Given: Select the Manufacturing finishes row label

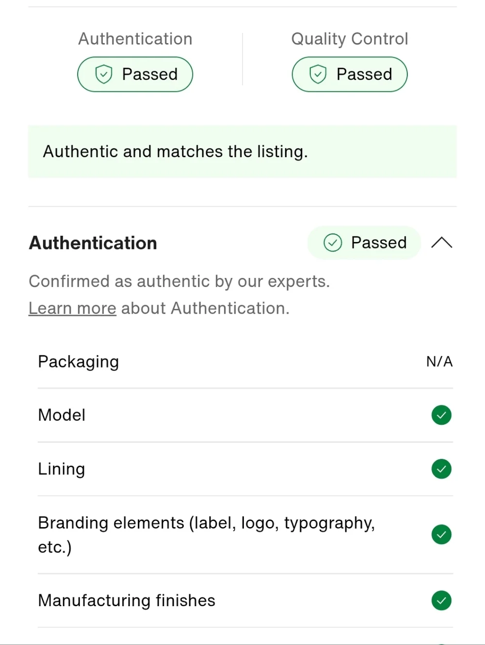Looking at the screenshot, I should 127,600.
